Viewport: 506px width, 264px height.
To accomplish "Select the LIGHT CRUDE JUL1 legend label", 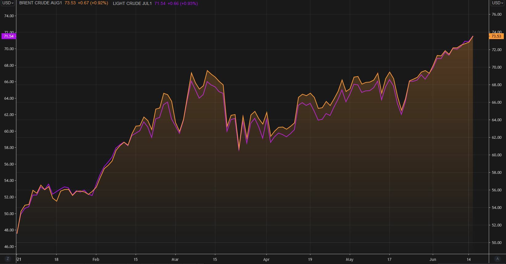I will tap(132, 3).
